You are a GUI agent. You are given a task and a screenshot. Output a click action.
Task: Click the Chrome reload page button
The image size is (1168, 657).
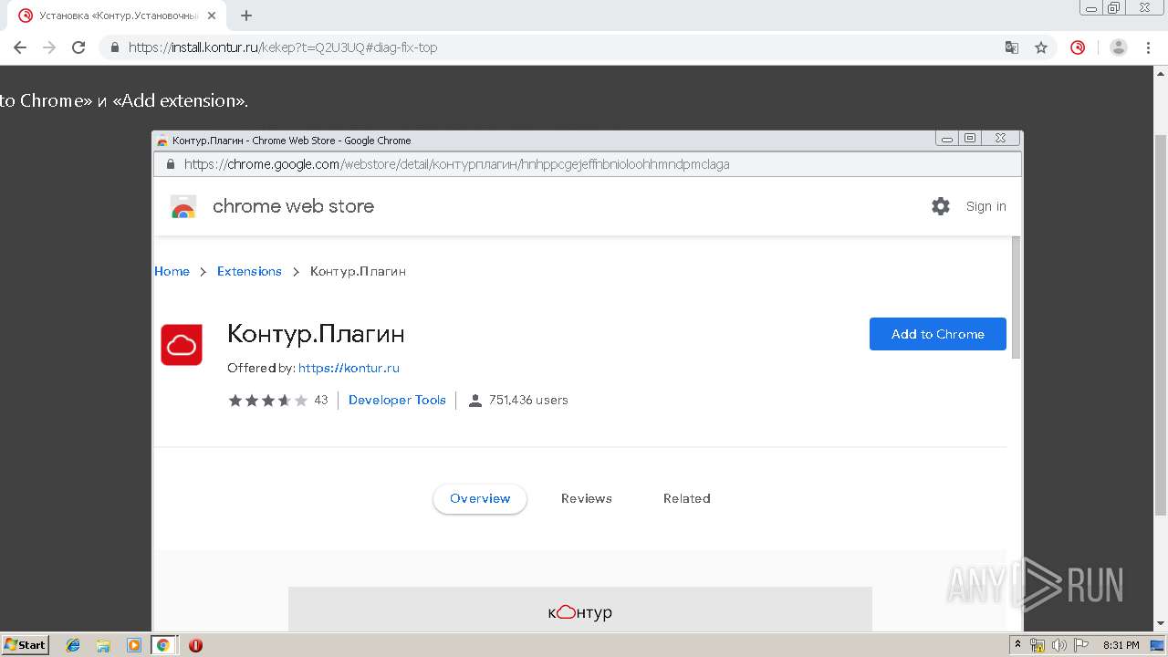click(x=78, y=47)
